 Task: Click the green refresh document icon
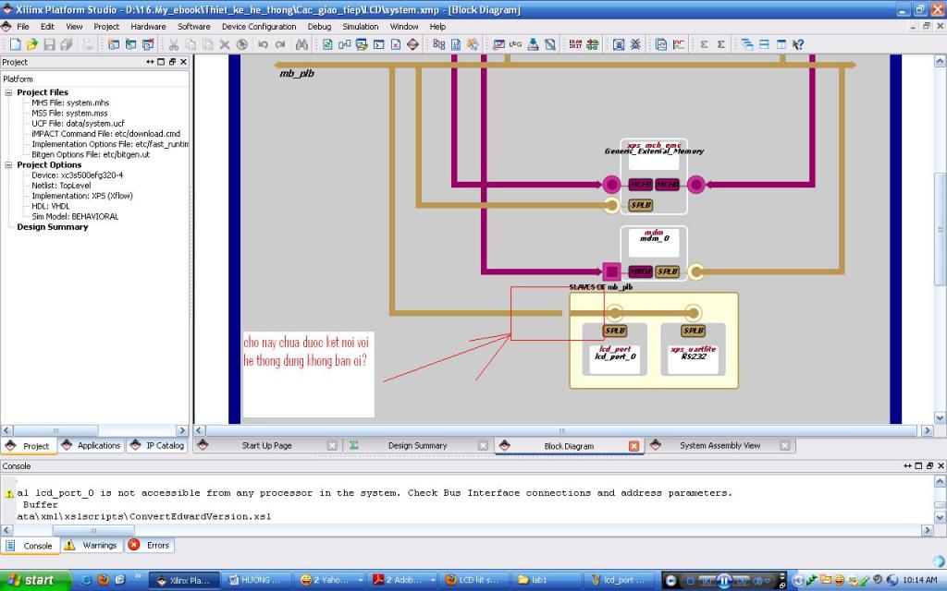(x=327, y=44)
